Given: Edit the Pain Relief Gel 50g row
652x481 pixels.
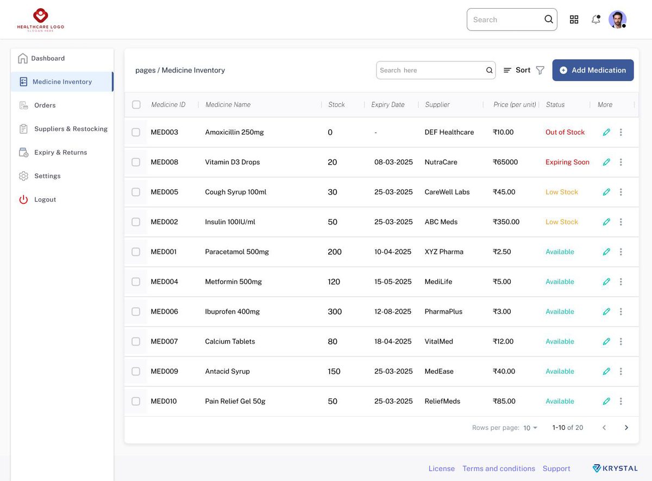Looking at the screenshot, I should (x=606, y=401).
